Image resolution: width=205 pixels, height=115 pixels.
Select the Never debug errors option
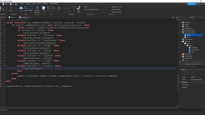point(86,7)
